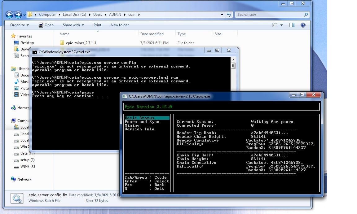Click the search magnifier icon

(x=306, y=15)
